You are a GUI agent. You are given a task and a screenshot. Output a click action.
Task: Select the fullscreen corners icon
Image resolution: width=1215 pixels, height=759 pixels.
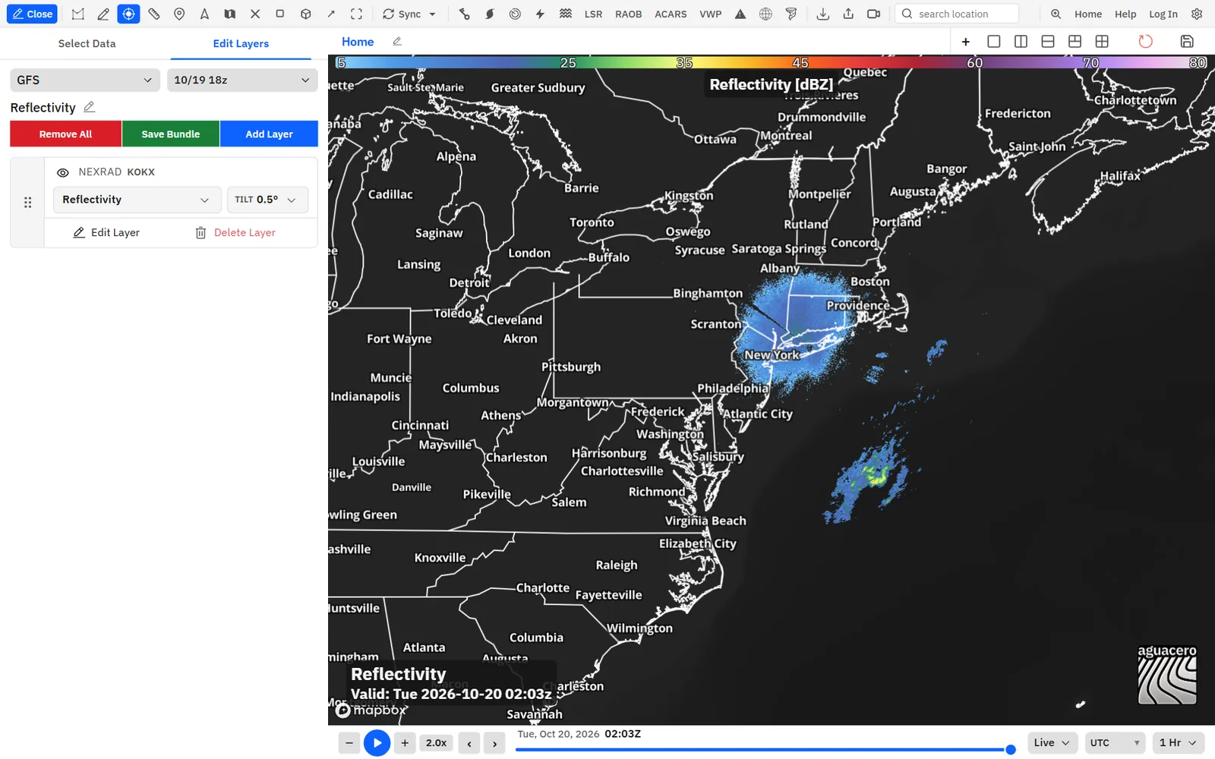point(356,14)
